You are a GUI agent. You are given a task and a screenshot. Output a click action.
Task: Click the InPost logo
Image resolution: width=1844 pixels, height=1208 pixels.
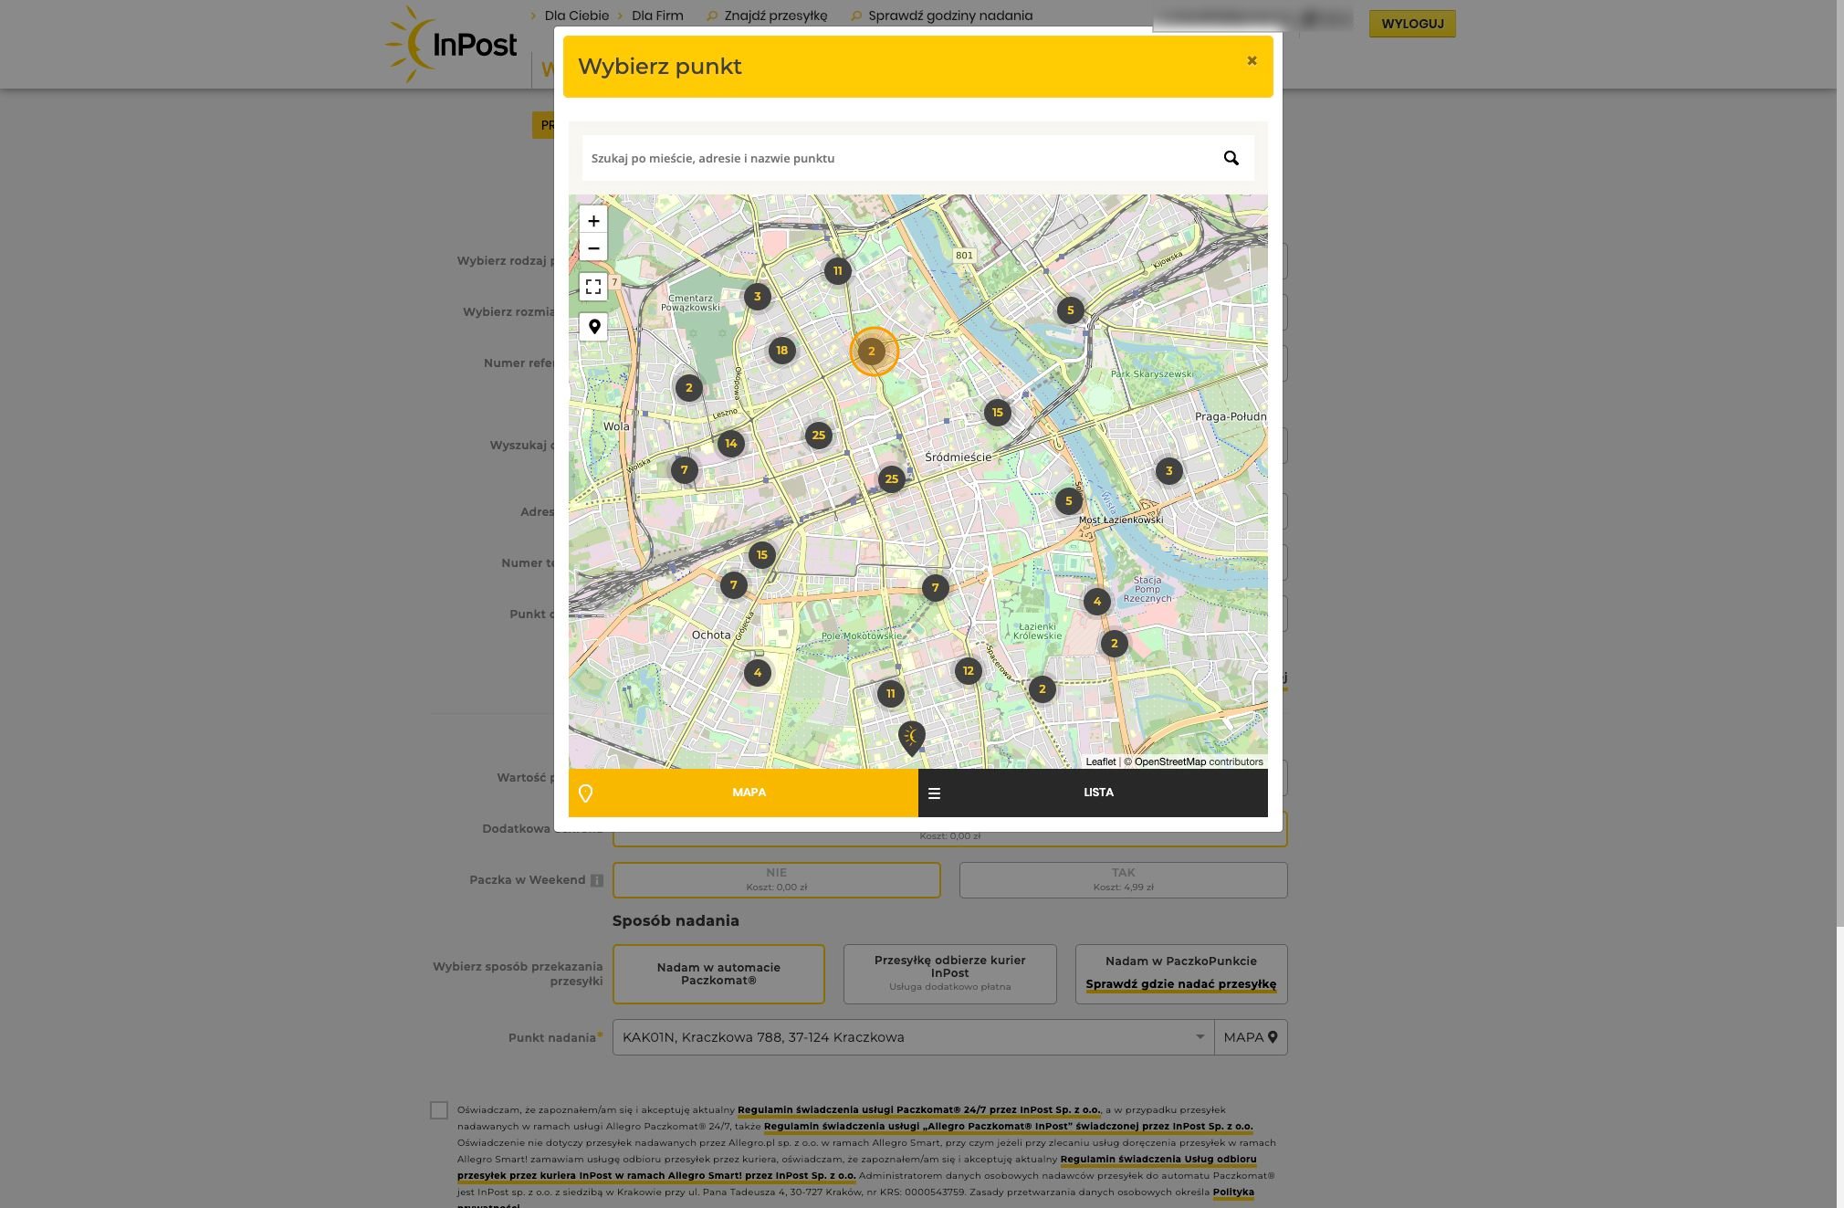tap(451, 44)
